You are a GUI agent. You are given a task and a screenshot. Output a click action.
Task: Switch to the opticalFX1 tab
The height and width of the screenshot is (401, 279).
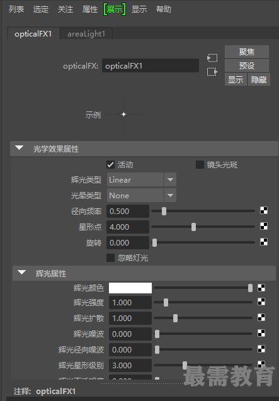point(33,34)
